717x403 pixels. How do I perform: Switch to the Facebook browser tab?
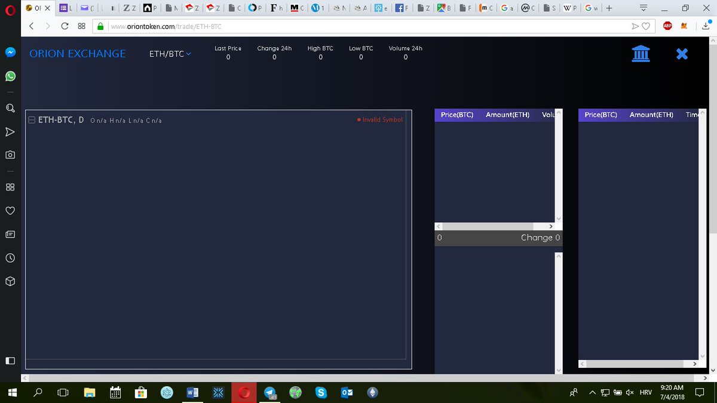[x=403, y=8]
